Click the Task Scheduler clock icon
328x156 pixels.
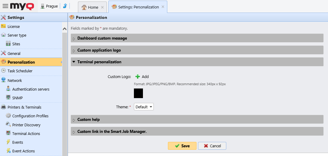point(3,70)
